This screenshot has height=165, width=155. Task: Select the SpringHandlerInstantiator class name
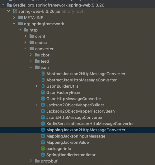[71, 155]
